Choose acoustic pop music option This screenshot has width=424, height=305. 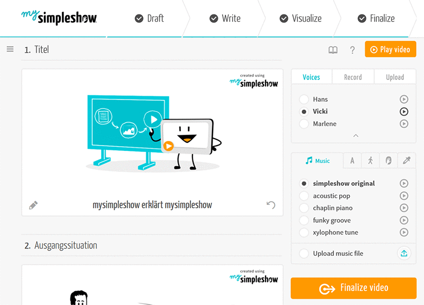[x=304, y=195]
